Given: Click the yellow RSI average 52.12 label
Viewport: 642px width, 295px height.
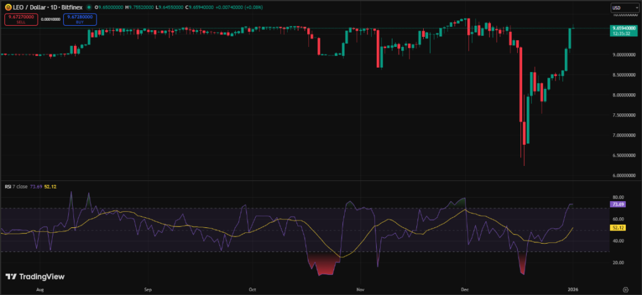Looking at the screenshot, I should coord(619,228).
